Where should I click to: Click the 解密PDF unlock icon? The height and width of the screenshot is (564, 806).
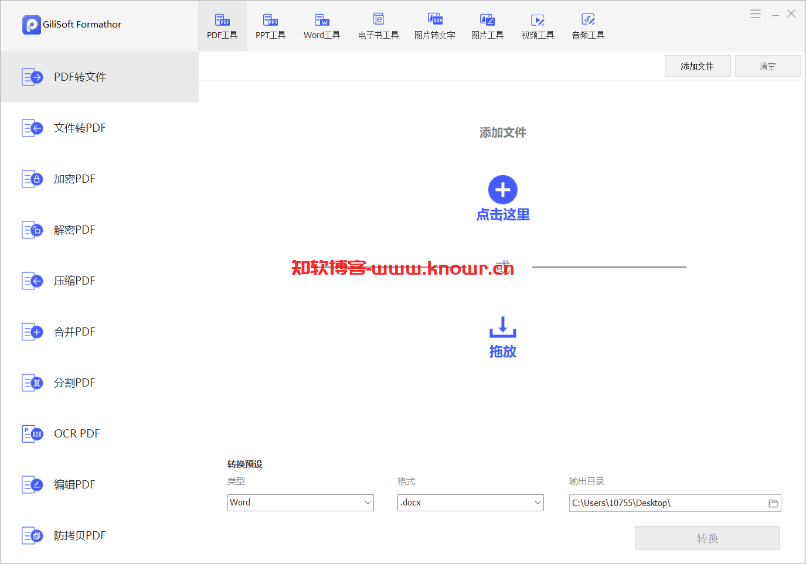(x=32, y=230)
